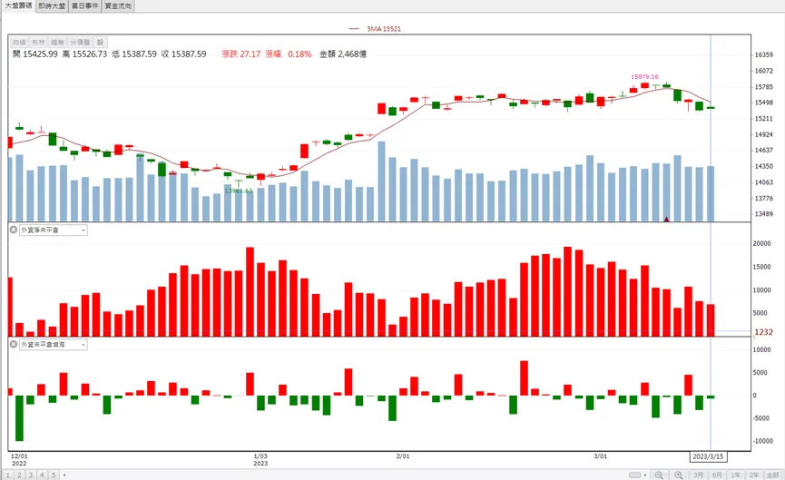The height and width of the screenshot is (480, 785).
Task: Set chart range to 2年
Action: click(x=754, y=475)
